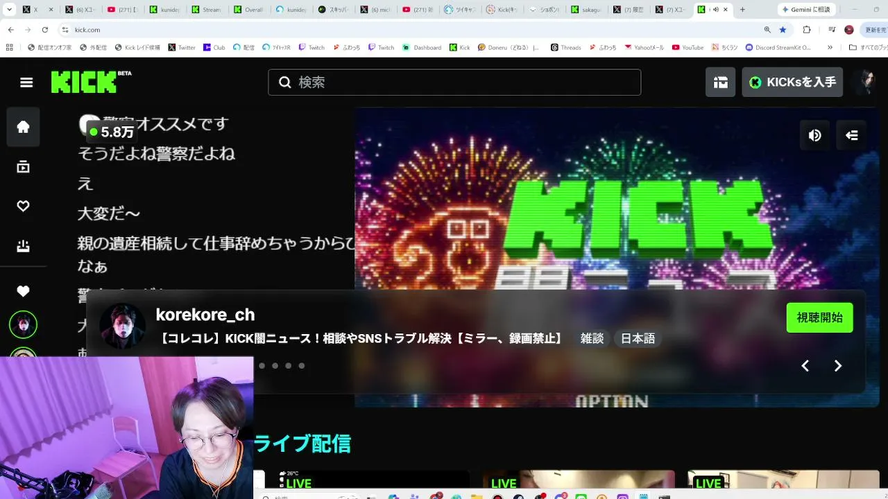Show the next featured stream
The height and width of the screenshot is (499, 888).
(x=838, y=366)
